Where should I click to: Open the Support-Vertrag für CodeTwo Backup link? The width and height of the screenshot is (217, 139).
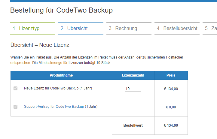tap(54, 107)
